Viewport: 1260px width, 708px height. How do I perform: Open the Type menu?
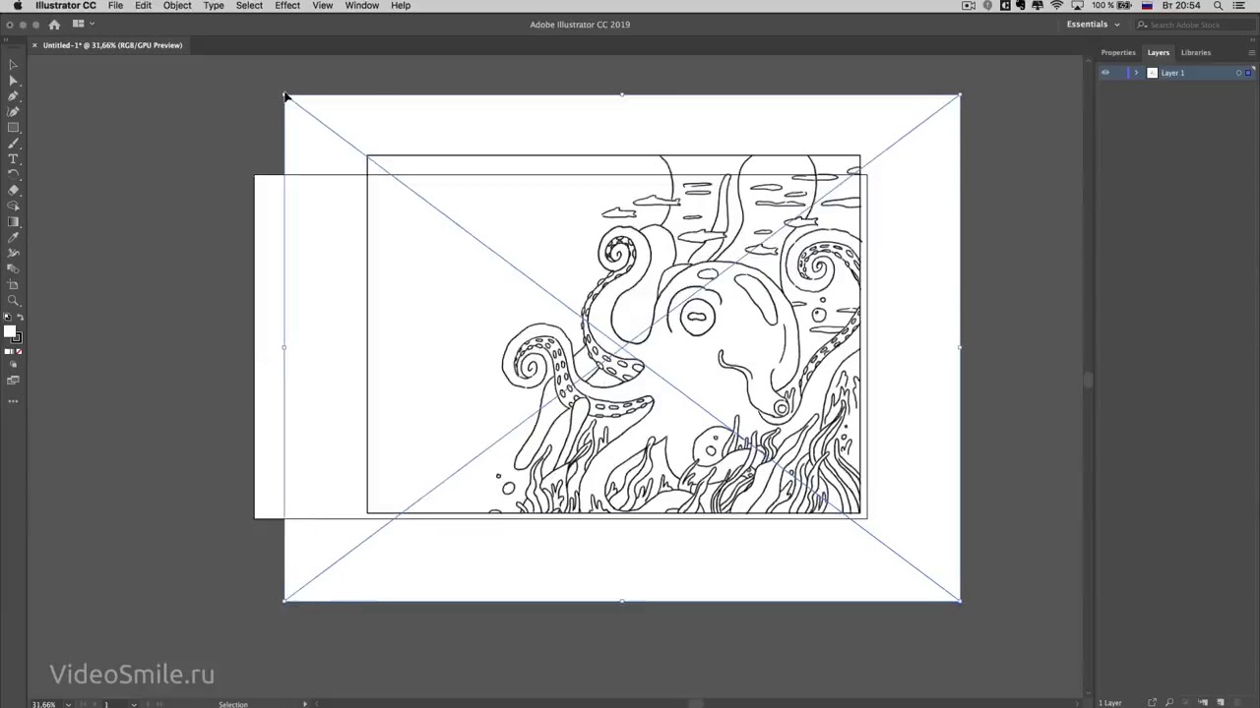coord(214,6)
